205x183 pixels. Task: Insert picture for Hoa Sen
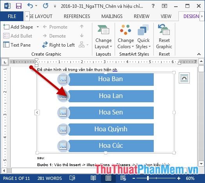pos(63,112)
